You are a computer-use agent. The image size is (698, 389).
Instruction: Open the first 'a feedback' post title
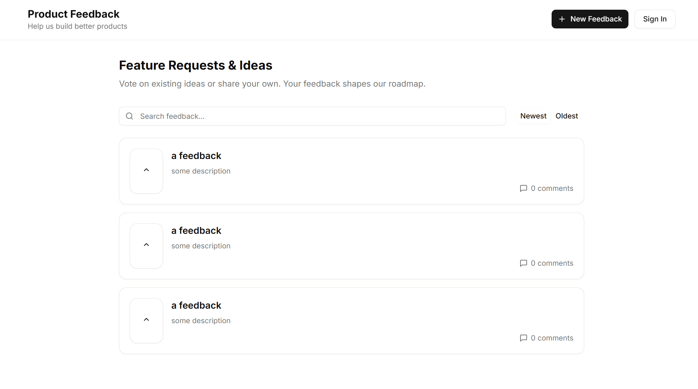pos(196,156)
